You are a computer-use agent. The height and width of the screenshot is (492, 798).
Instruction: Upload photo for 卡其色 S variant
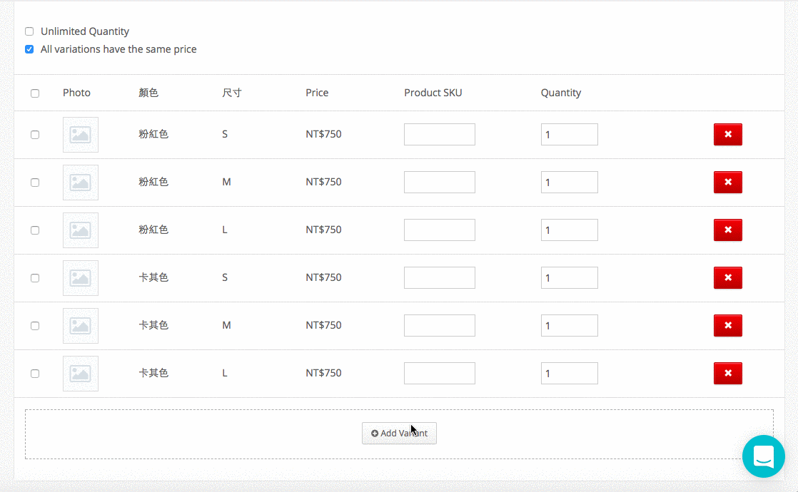[x=81, y=278]
